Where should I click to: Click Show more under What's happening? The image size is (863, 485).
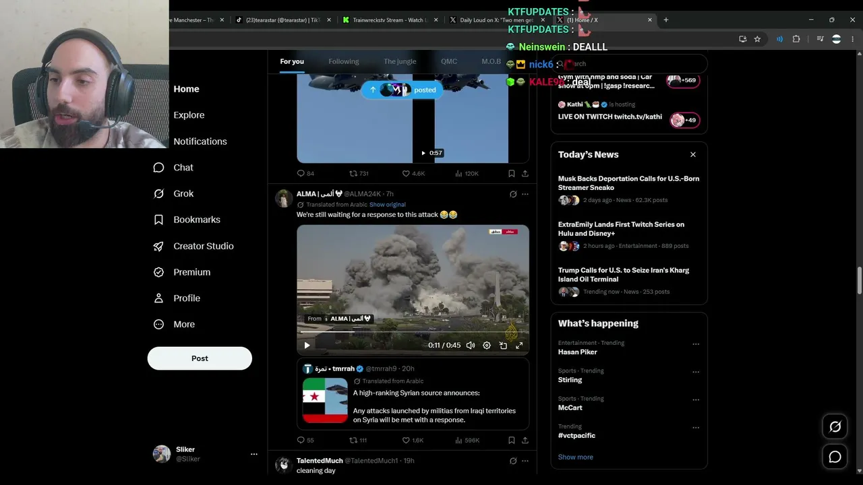tap(576, 457)
